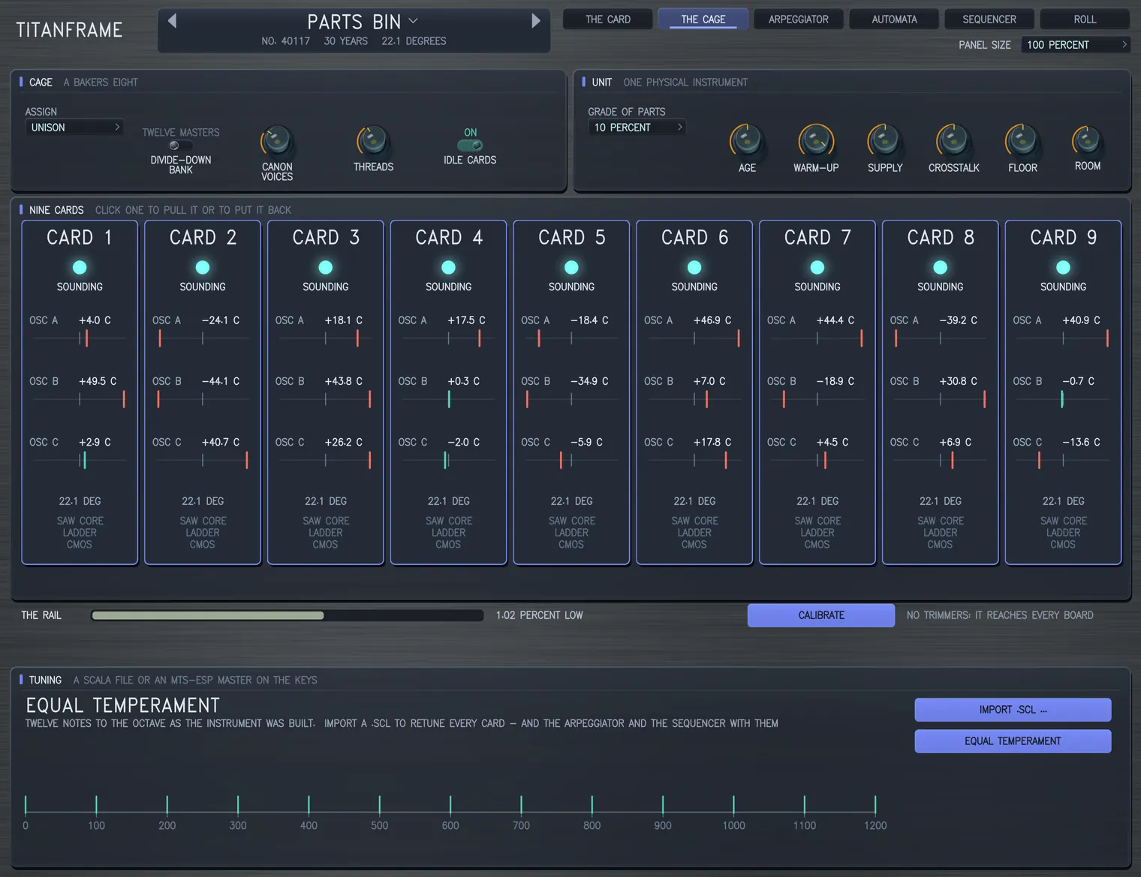Screen dimensions: 1141x877
Task: Adjust the Canon Voices knob
Action: [x=277, y=140]
